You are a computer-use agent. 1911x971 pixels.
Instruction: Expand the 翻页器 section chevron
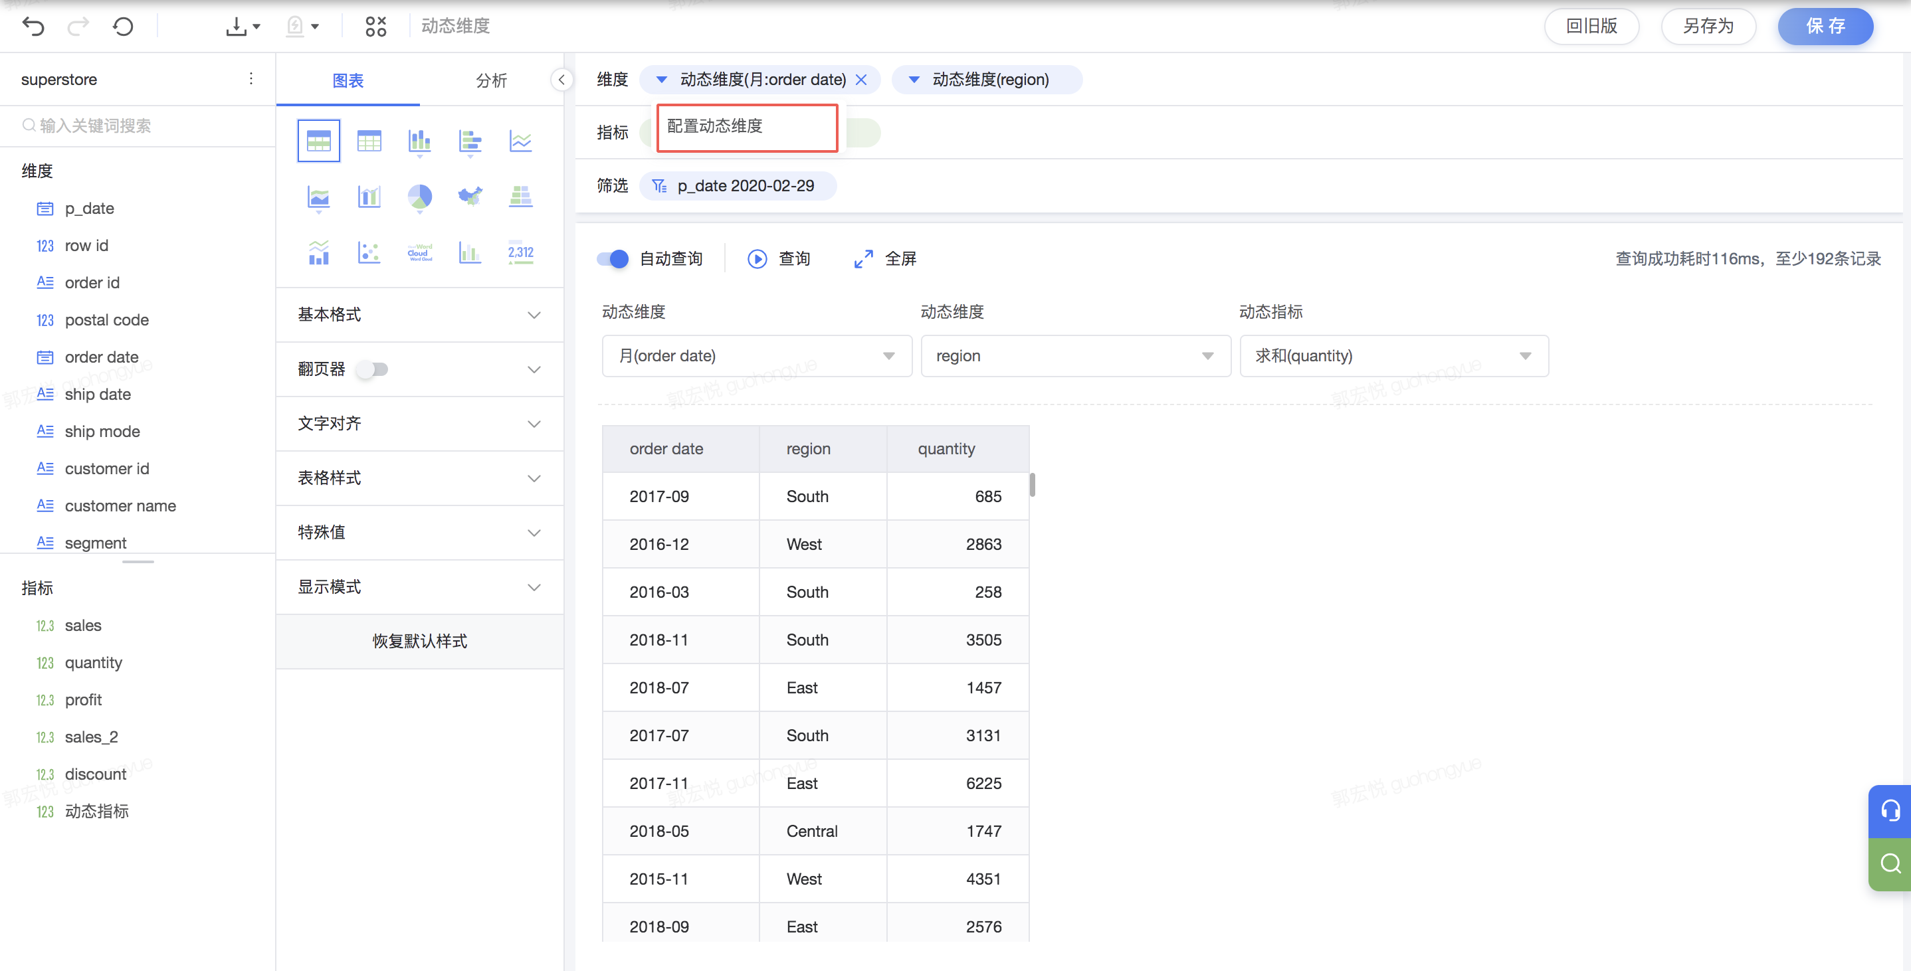(534, 369)
